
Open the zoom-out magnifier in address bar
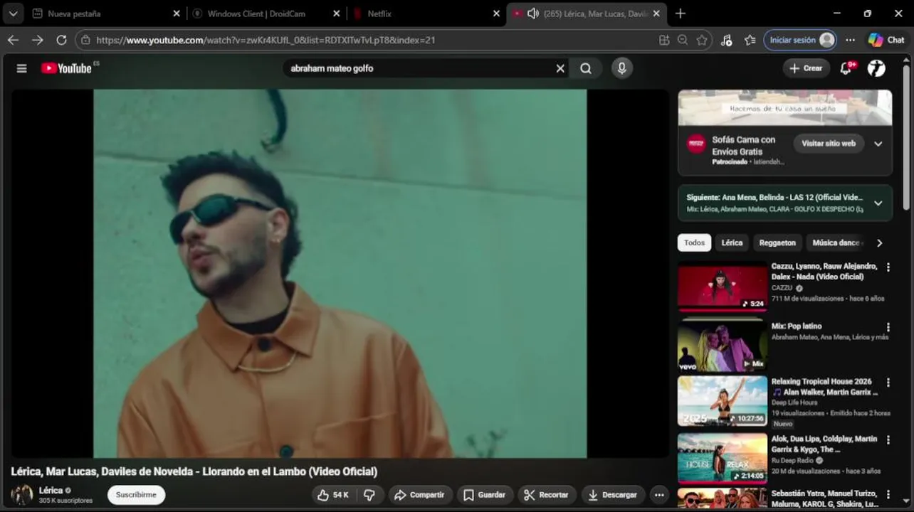(683, 40)
